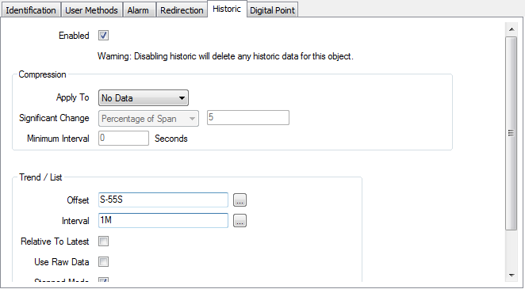The width and height of the screenshot is (525, 289).
Task: Click the vertical scrollbar thumb
Action: pos(512,133)
